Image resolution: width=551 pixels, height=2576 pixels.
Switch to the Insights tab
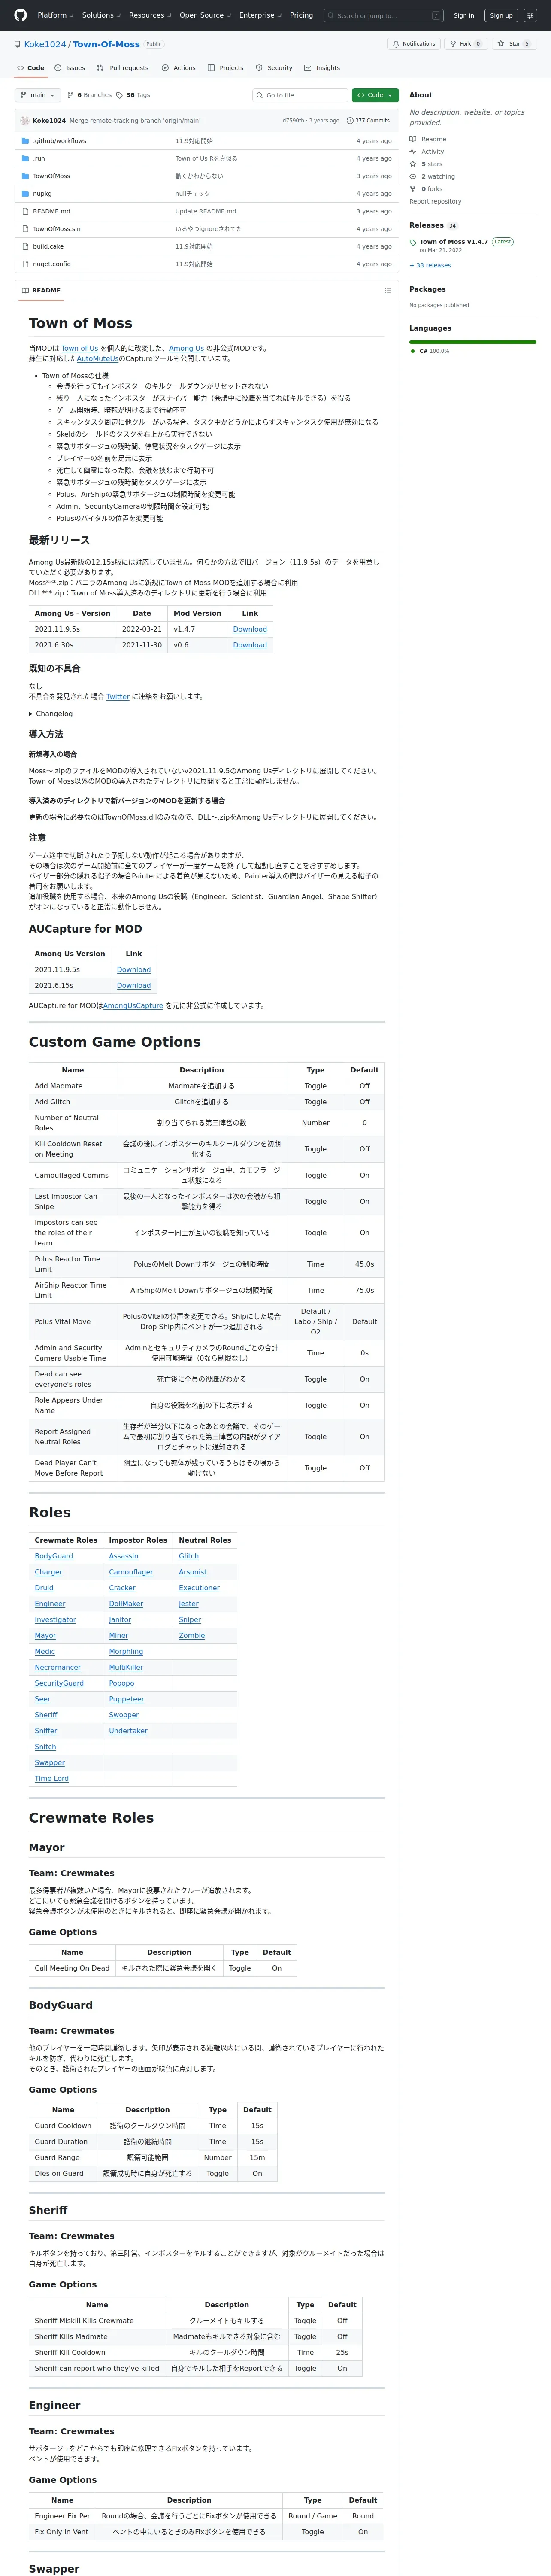click(x=322, y=68)
